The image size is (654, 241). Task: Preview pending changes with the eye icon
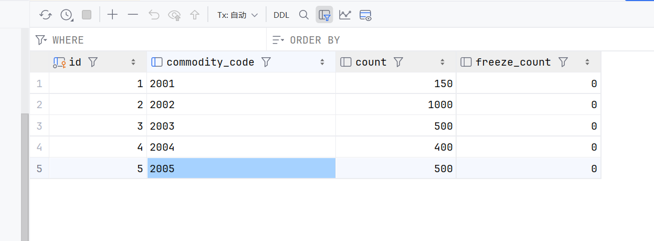point(174,15)
